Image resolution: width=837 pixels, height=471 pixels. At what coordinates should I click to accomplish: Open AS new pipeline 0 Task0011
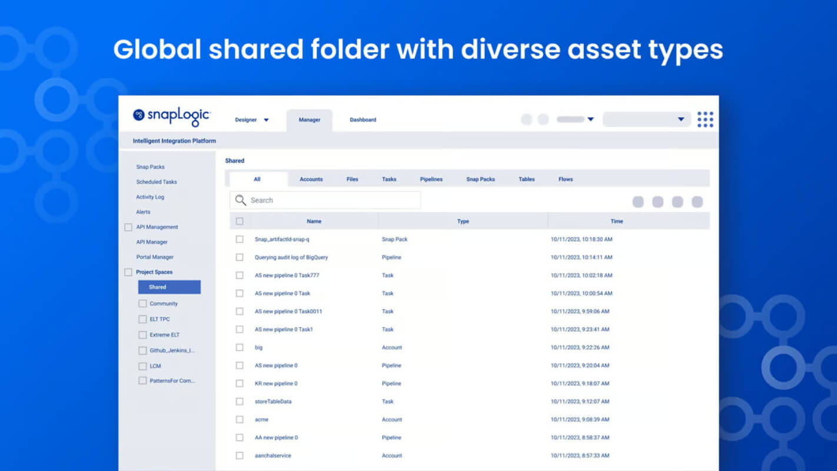[288, 311]
